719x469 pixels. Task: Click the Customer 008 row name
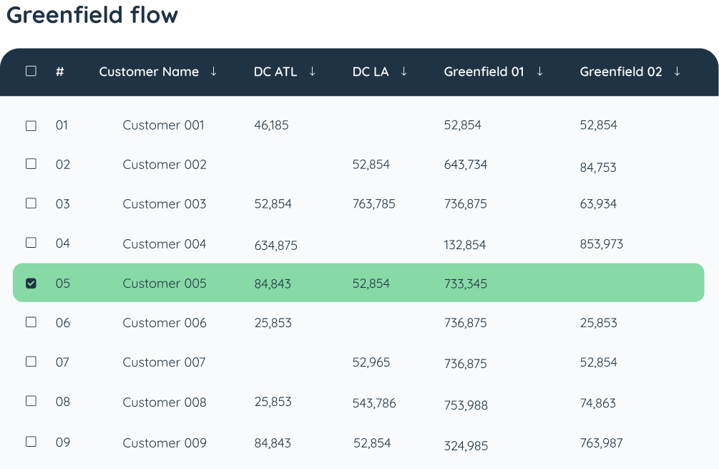(165, 402)
